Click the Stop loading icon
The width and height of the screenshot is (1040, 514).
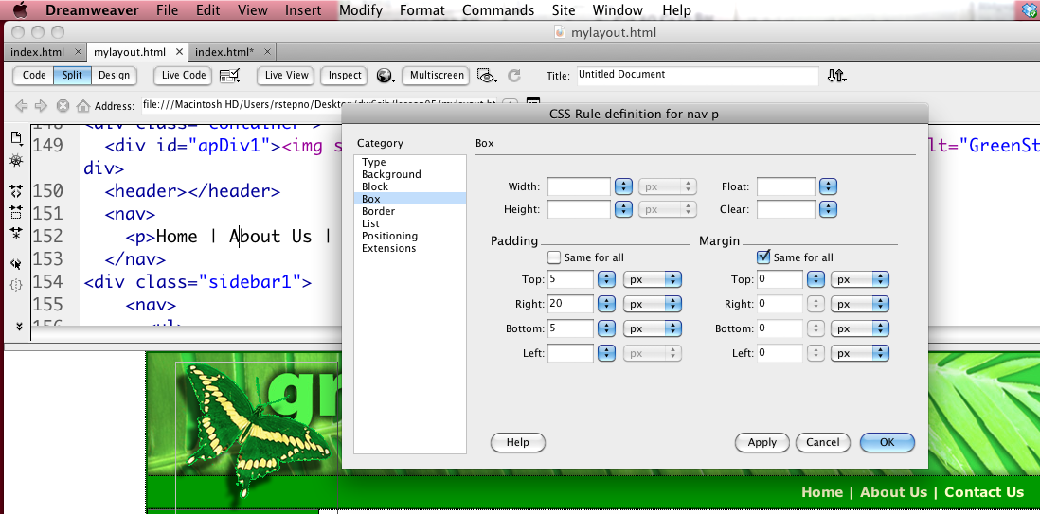(x=63, y=105)
